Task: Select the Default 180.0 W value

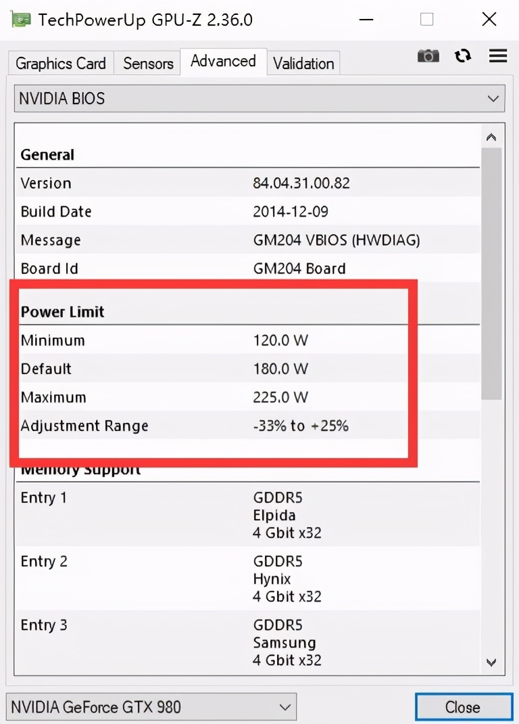Action: tap(280, 369)
